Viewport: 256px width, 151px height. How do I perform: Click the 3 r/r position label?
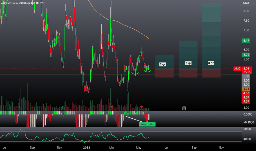pos(188,63)
